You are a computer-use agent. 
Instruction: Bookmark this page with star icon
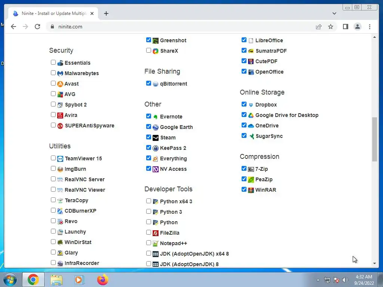(331, 27)
